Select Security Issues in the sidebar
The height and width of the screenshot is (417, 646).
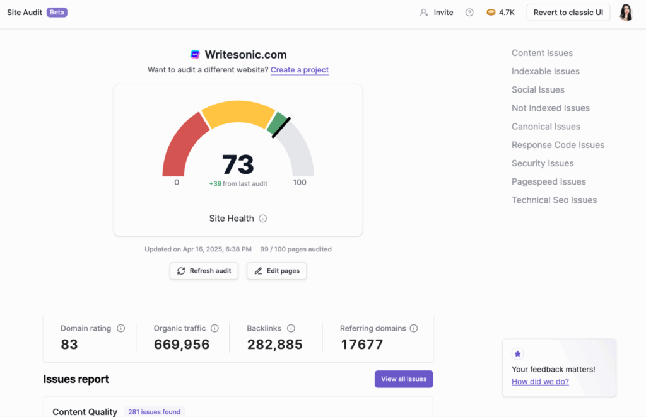[x=542, y=163]
